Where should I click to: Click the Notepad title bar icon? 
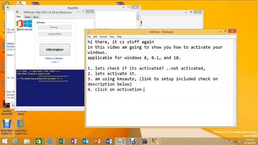(88, 32)
